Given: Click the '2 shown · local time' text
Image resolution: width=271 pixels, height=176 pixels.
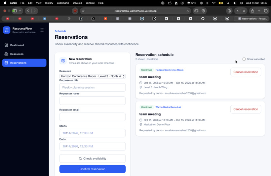Looking at the screenshot, I should click(x=147, y=59).
